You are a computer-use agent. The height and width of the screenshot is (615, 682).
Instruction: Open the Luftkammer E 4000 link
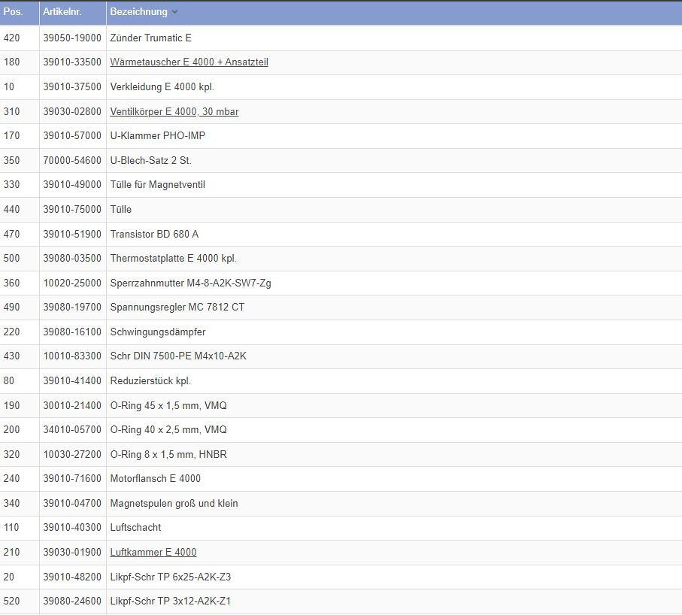[153, 552]
